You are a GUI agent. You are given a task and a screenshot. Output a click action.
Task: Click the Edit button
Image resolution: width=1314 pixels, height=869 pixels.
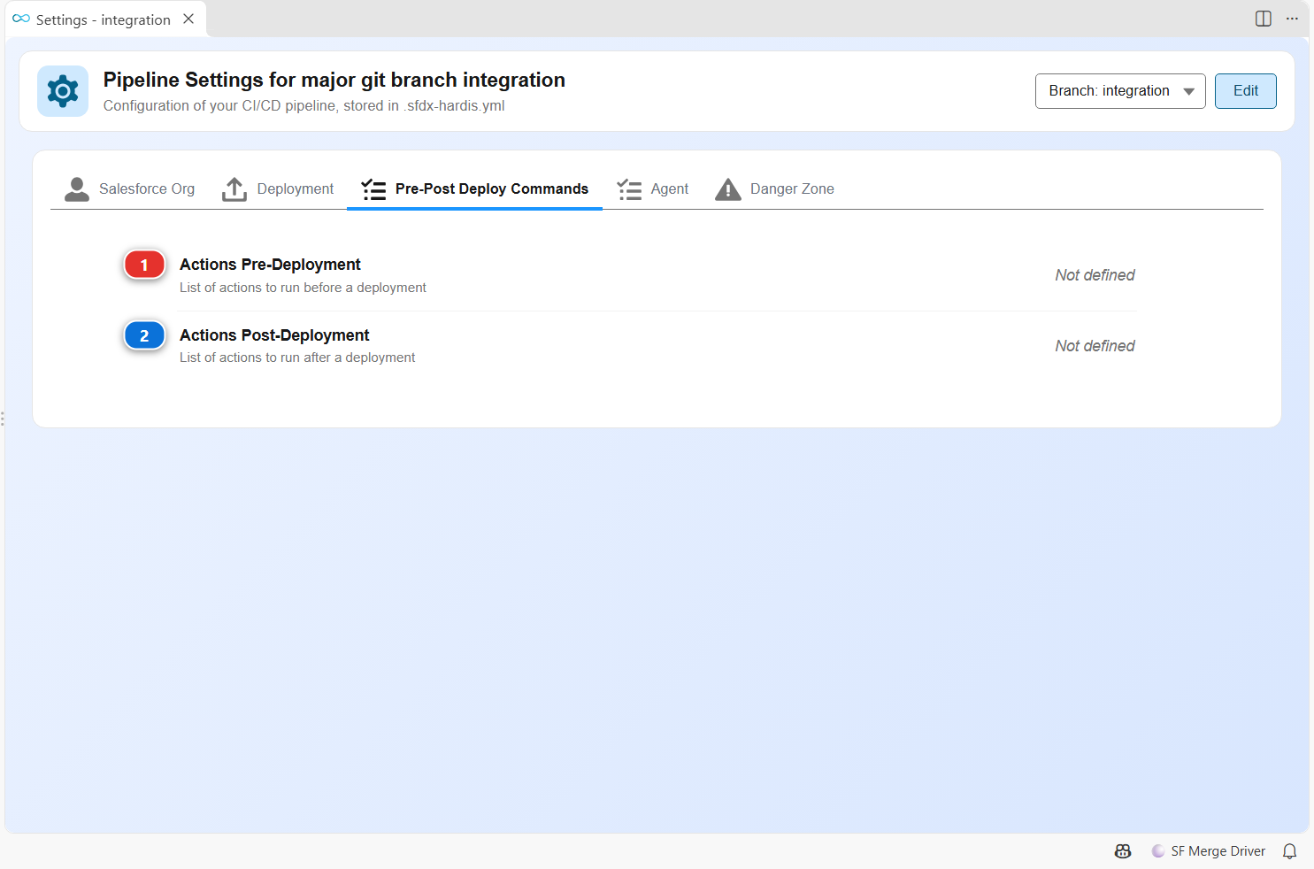pyautogui.click(x=1246, y=91)
